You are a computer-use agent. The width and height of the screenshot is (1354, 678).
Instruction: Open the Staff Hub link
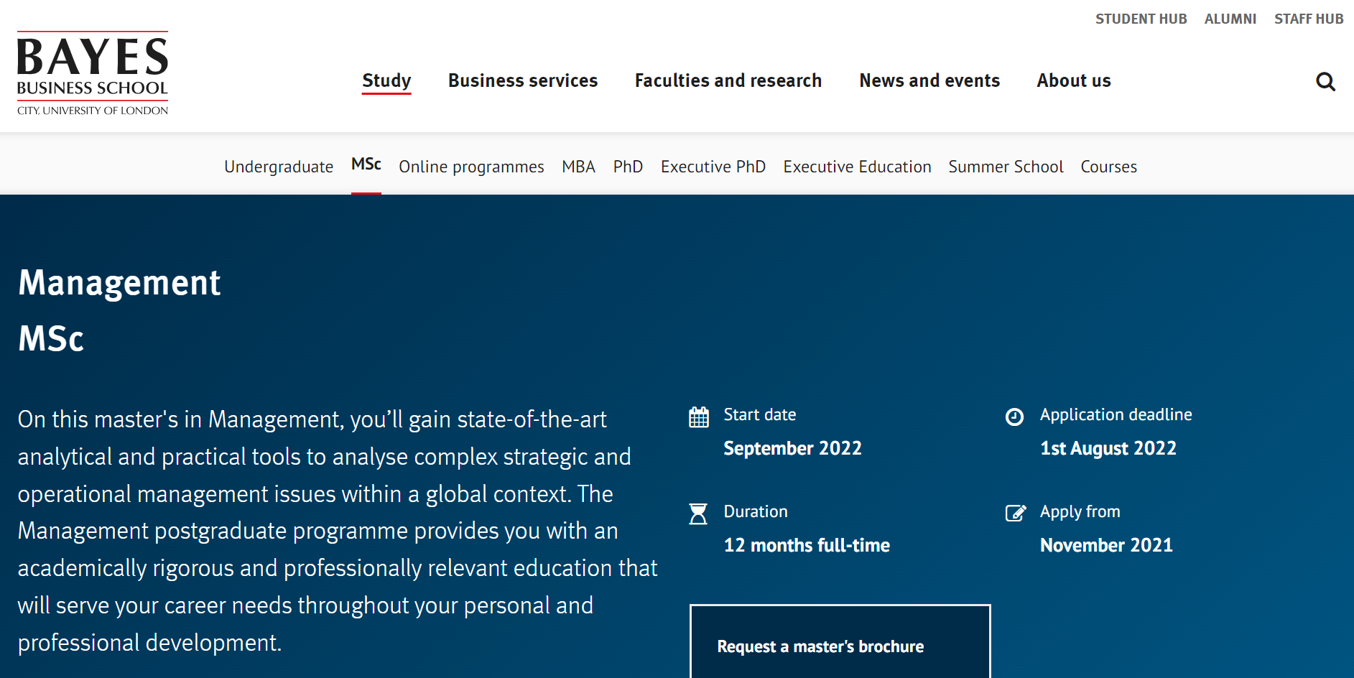1308,19
